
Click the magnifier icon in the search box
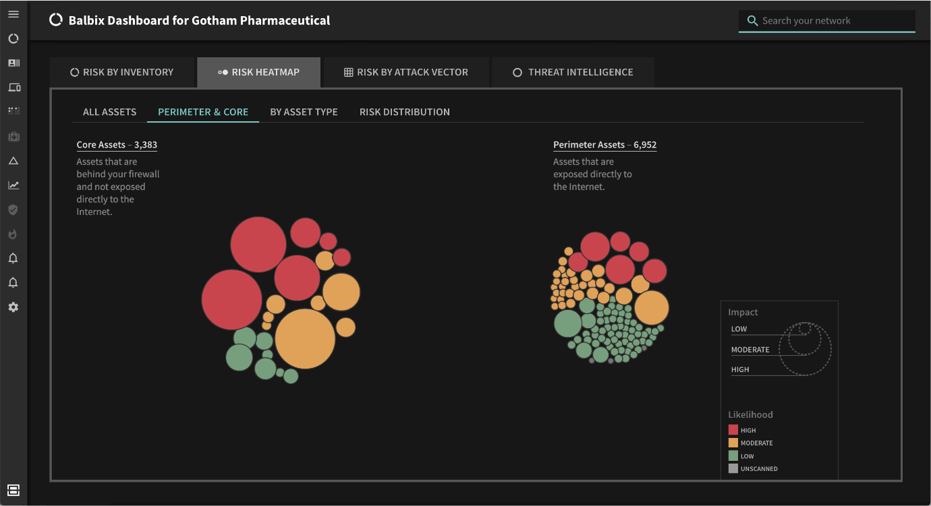[x=752, y=21]
